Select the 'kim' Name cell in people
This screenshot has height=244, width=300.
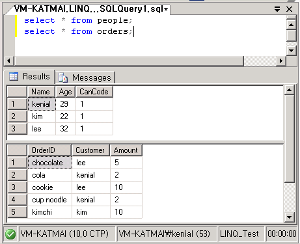pos(42,116)
